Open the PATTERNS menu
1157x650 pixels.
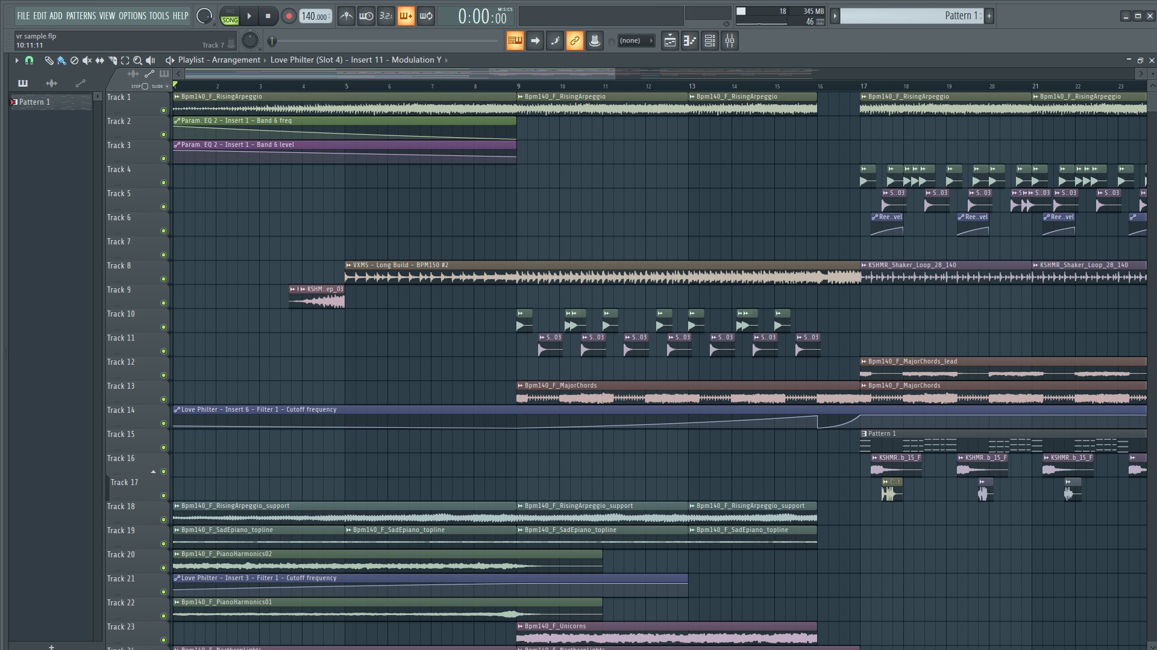(x=81, y=16)
